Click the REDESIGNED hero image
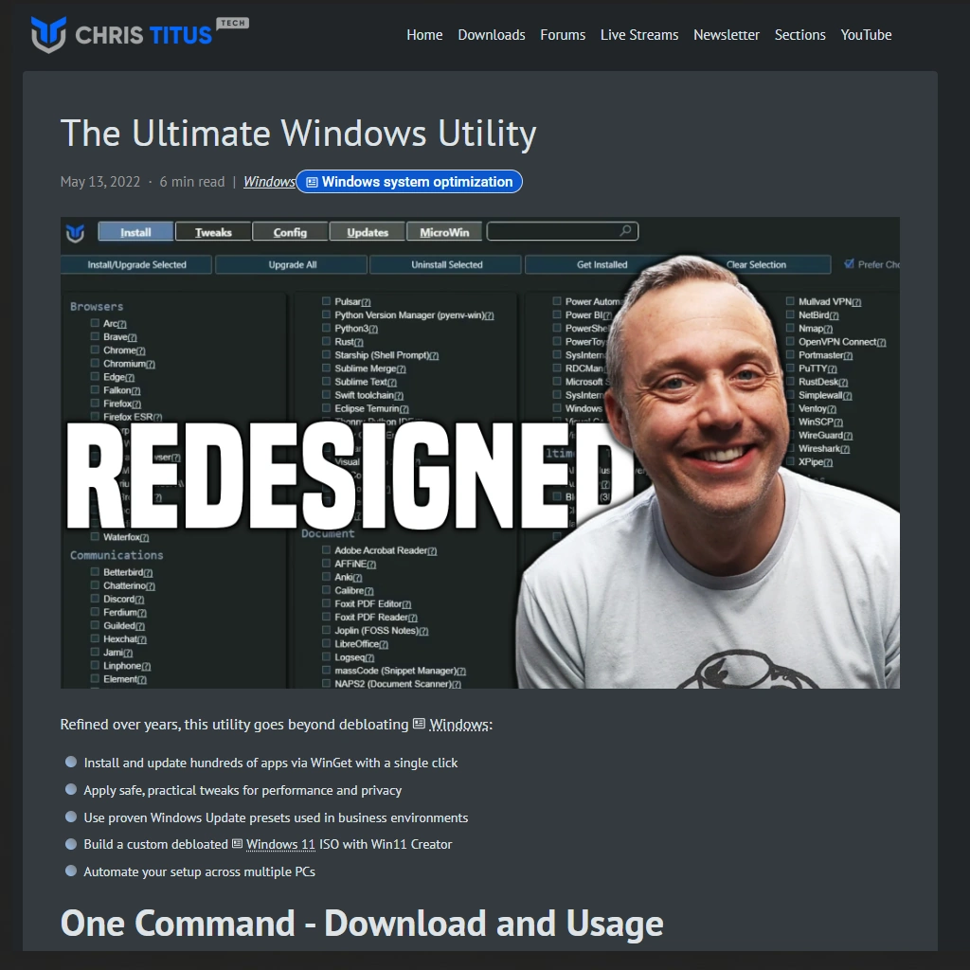 (480, 453)
